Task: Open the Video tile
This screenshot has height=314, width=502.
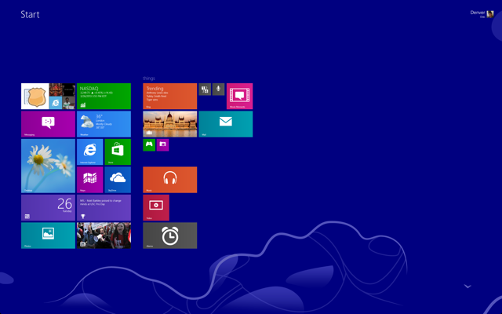Action: tap(156, 207)
